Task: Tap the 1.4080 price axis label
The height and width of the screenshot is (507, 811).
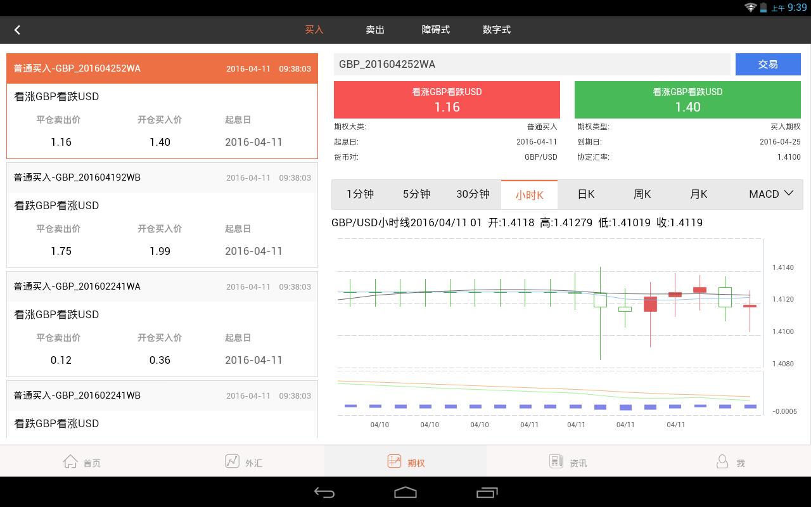Action: 782,364
